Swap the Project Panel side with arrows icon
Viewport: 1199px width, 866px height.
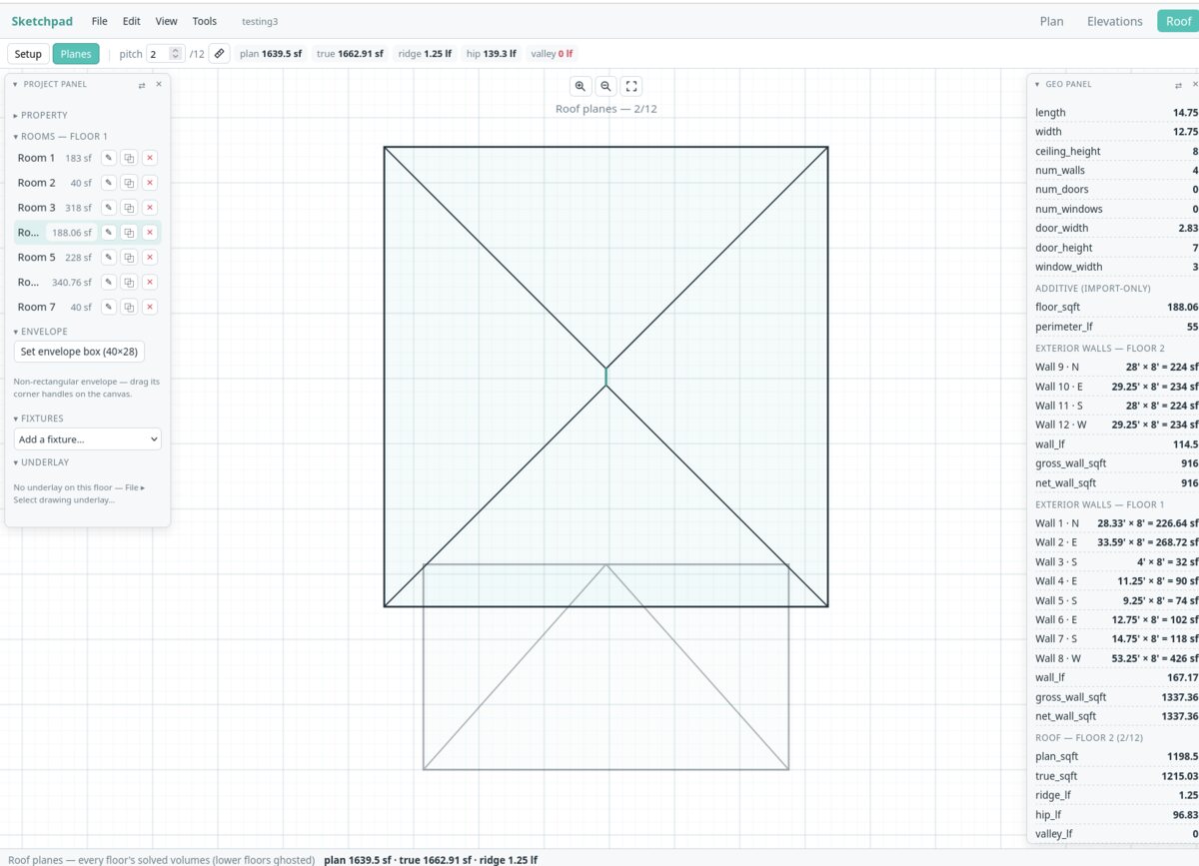click(142, 85)
